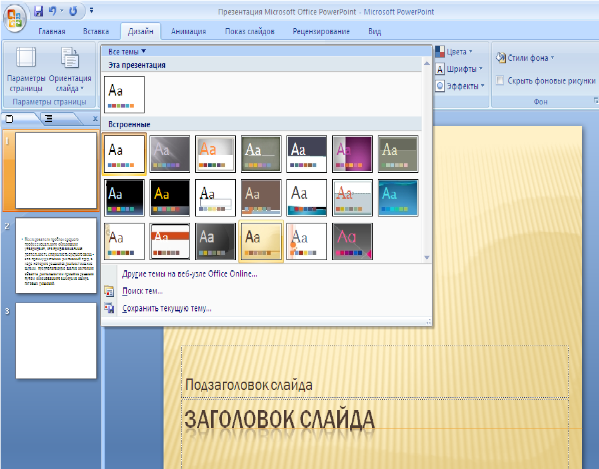Apply first built-in white Office theme
This screenshot has width=599, height=469.
pos(124,154)
